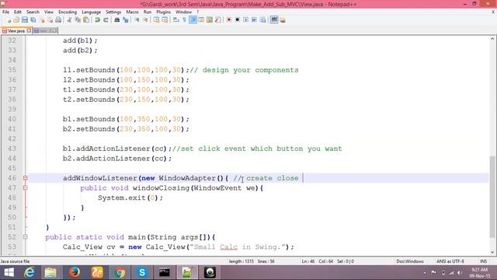Open the Plugins menu

tap(164, 12)
